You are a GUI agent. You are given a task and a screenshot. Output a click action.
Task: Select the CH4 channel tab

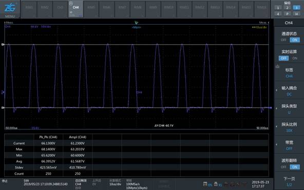coord(75,9)
